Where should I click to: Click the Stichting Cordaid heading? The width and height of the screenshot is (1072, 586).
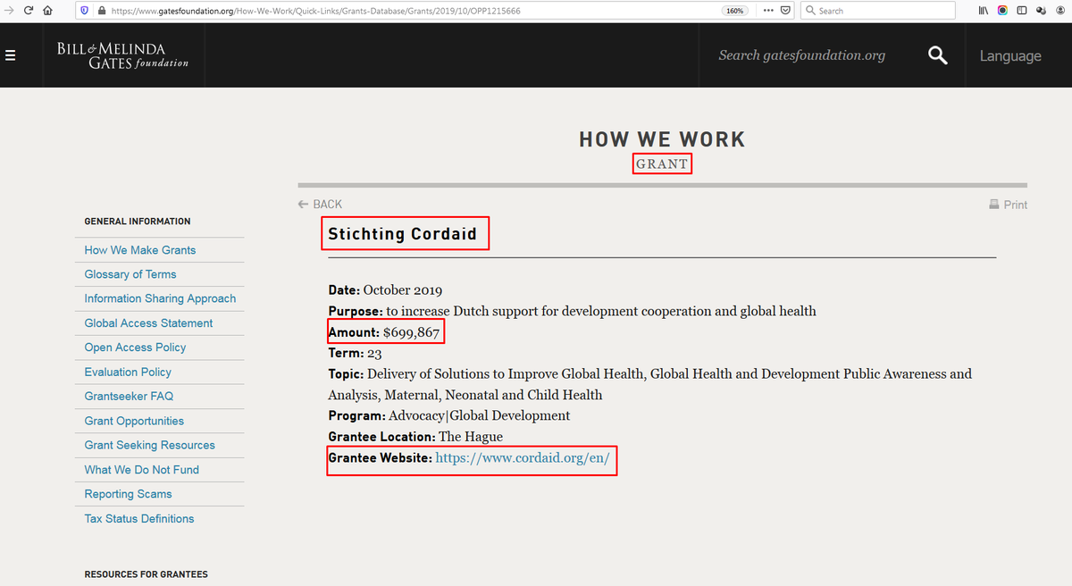coord(403,235)
